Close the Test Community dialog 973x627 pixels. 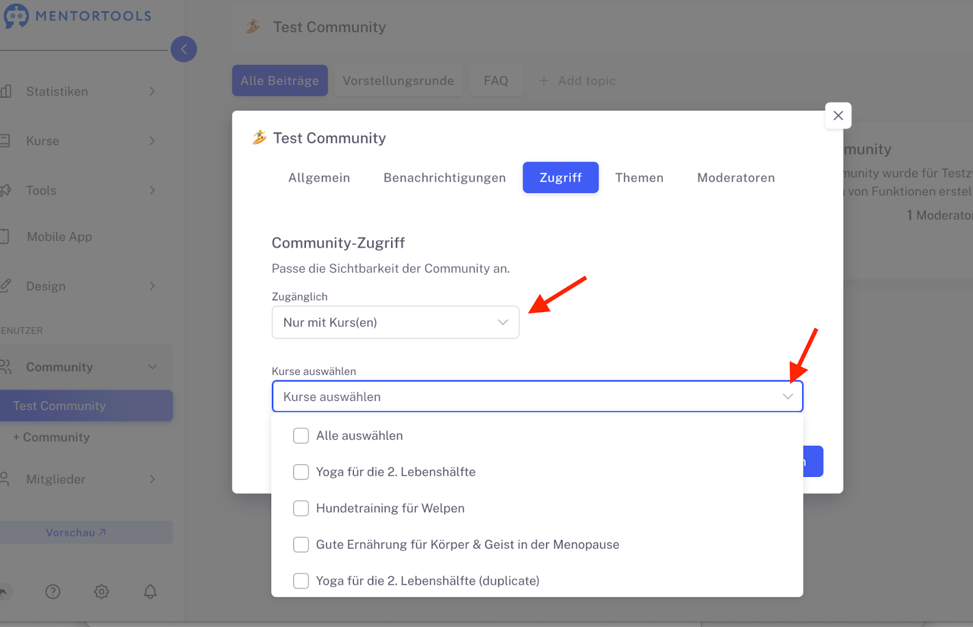pos(838,115)
